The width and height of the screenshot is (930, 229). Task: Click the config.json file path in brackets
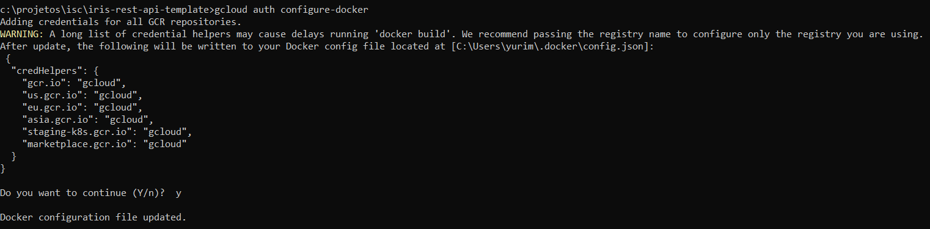tap(552, 46)
